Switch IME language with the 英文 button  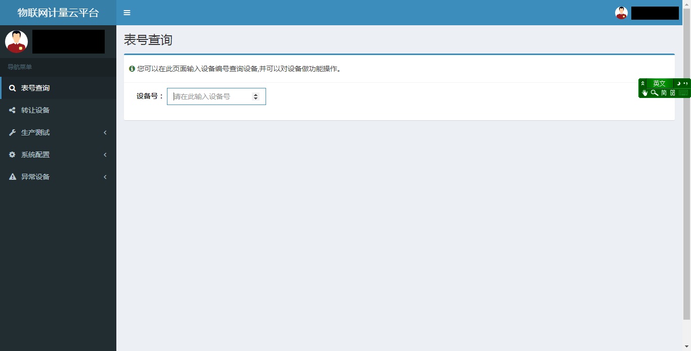tap(659, 83)
